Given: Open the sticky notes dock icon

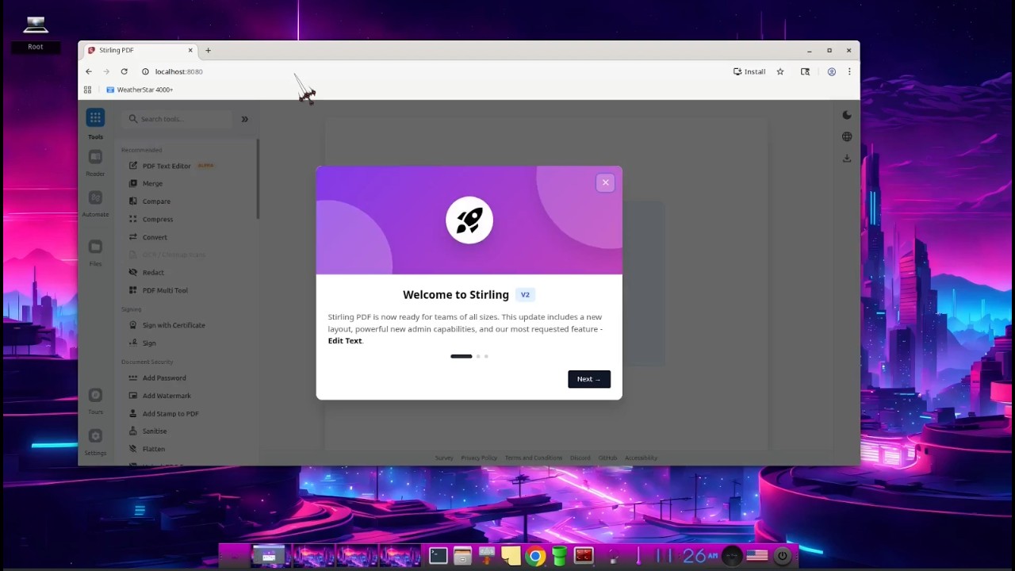Looking at the screenshot, I should (511, 556).
